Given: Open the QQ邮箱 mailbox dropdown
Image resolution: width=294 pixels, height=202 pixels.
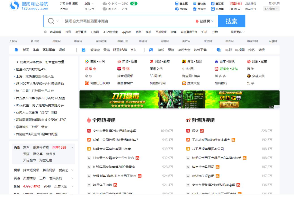Looking at the screenshot, I should click(x=272, y=9).
